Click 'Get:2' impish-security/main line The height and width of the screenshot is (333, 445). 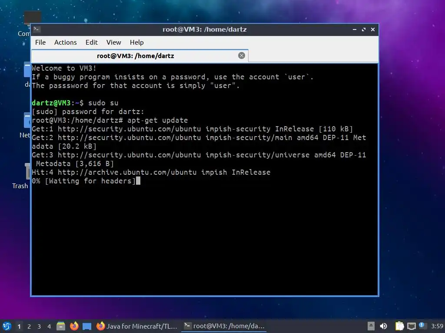199,142
